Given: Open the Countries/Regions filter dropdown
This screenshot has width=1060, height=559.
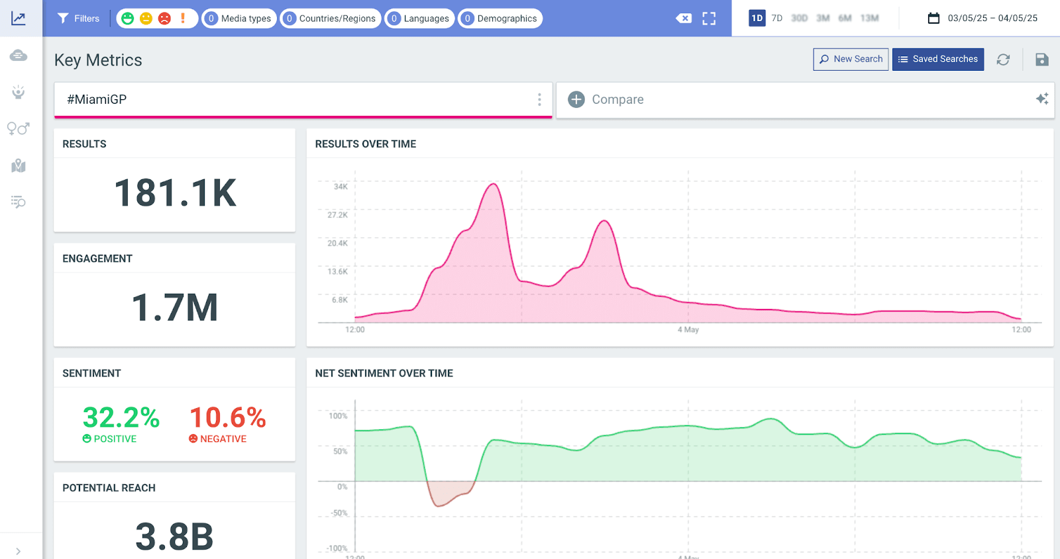Looking at the screenshot, I should pos(330,19).
